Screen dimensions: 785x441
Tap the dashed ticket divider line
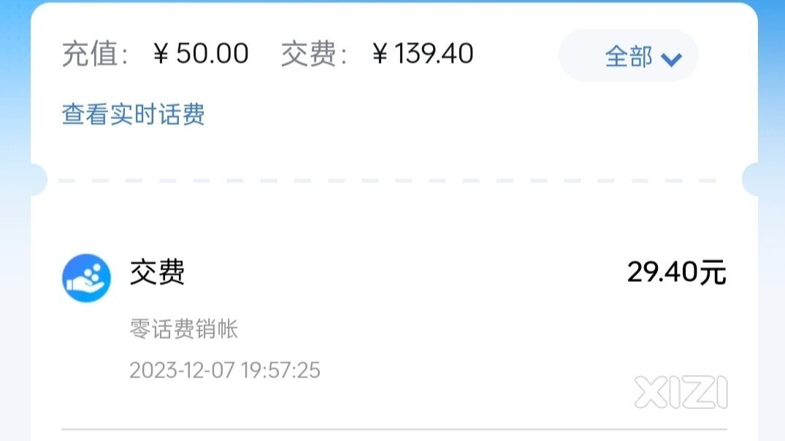pyautogui.click(x=387, y=180)
